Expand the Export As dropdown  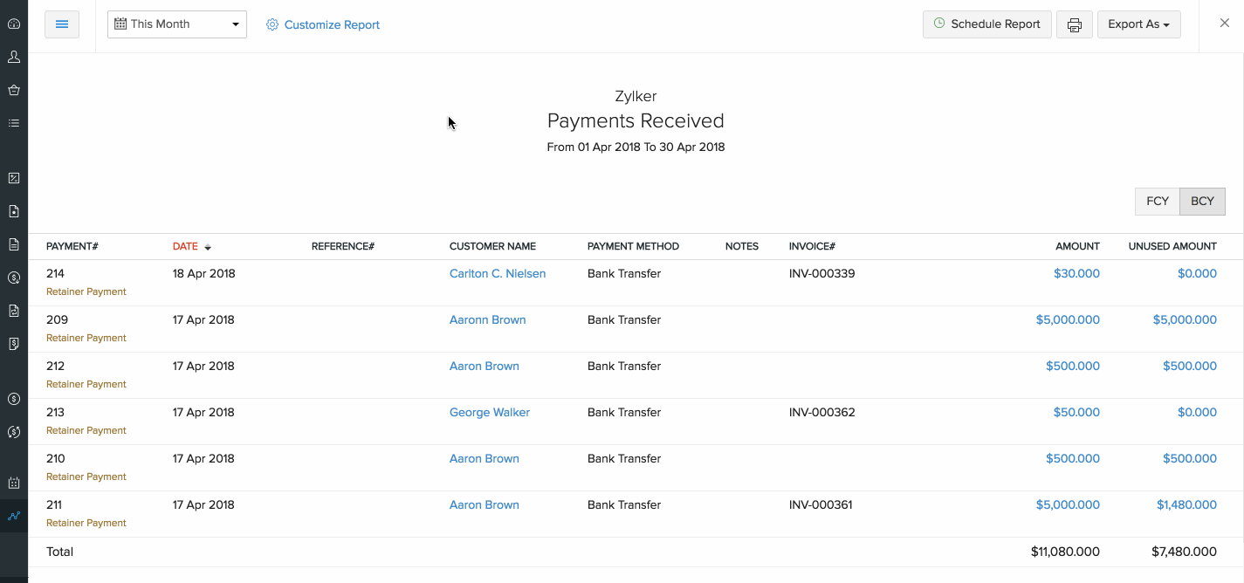tap(1138, 24)
